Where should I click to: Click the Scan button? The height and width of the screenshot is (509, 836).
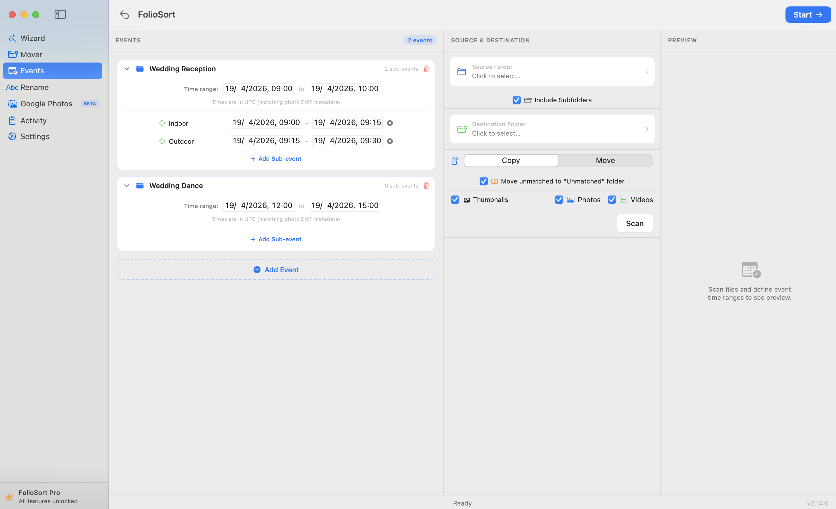(x=634, y=223)
